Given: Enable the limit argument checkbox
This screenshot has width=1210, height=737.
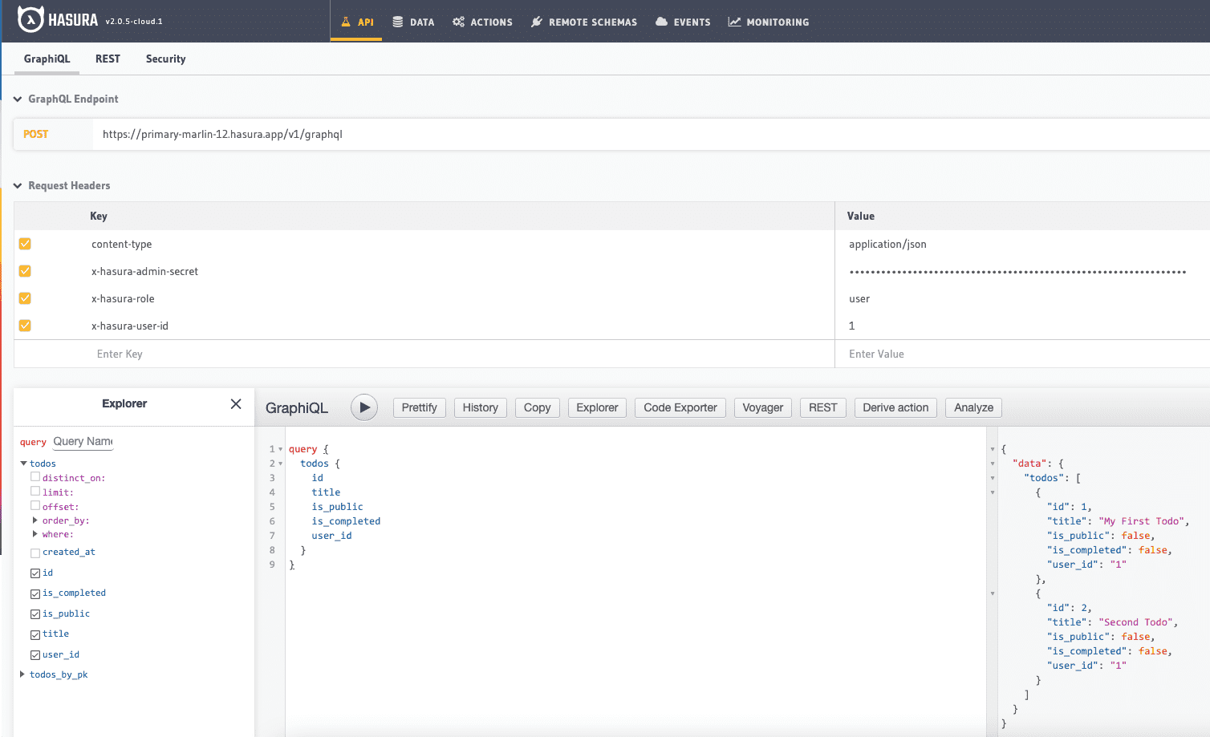Looking at the screenshot, I should 35,491.
